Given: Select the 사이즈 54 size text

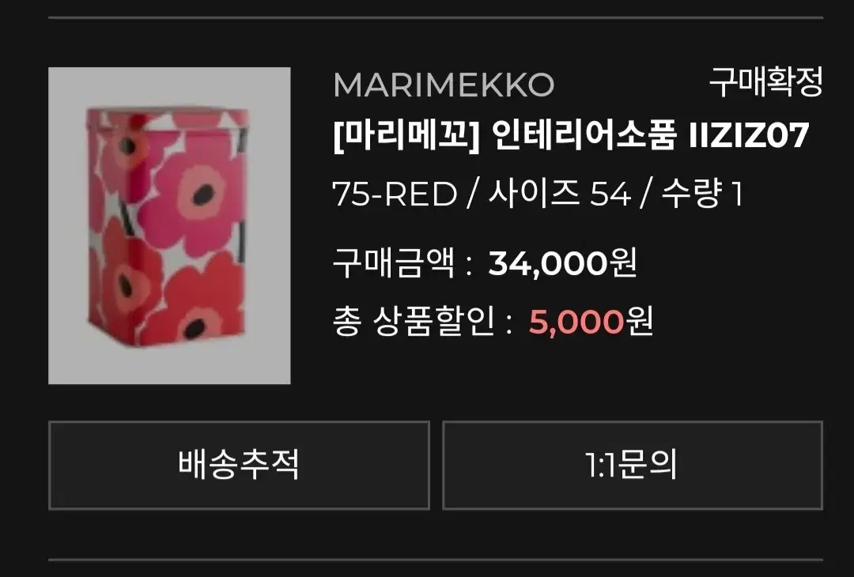Looking at the screenshot, I should 559,194.
